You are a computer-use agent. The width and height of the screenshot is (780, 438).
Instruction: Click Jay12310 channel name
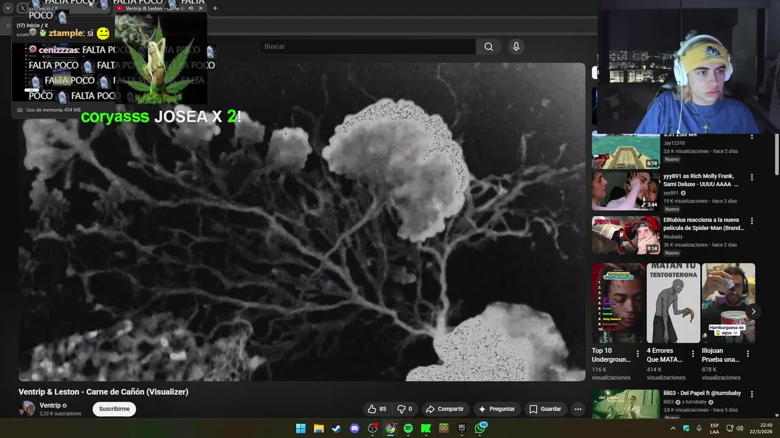pyautogui.click(x=674, y=143)
